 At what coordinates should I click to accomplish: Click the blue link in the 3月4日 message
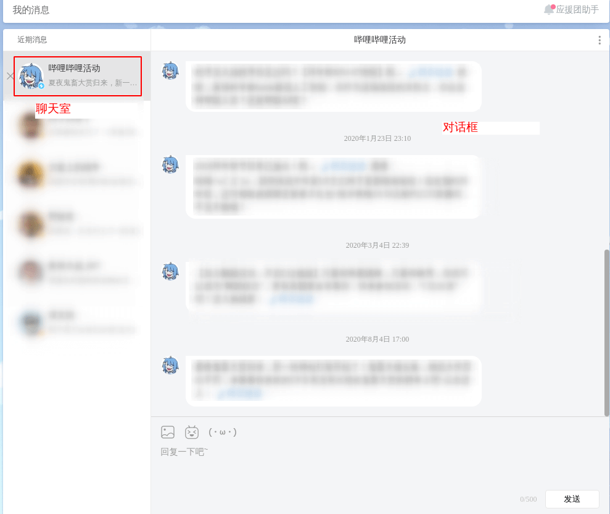(x=292, y=300)
